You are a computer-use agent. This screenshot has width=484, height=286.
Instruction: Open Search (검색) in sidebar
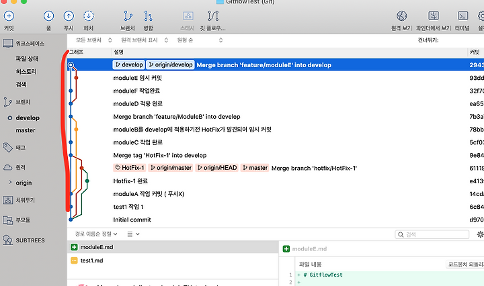[x=21, y=85]
